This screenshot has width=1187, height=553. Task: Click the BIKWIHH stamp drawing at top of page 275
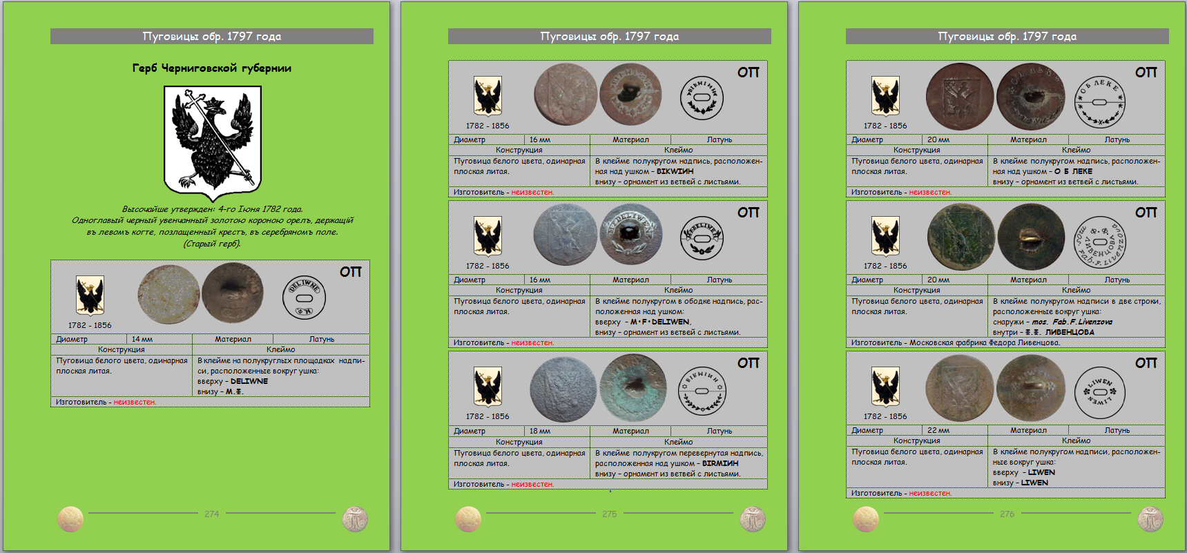702,98
